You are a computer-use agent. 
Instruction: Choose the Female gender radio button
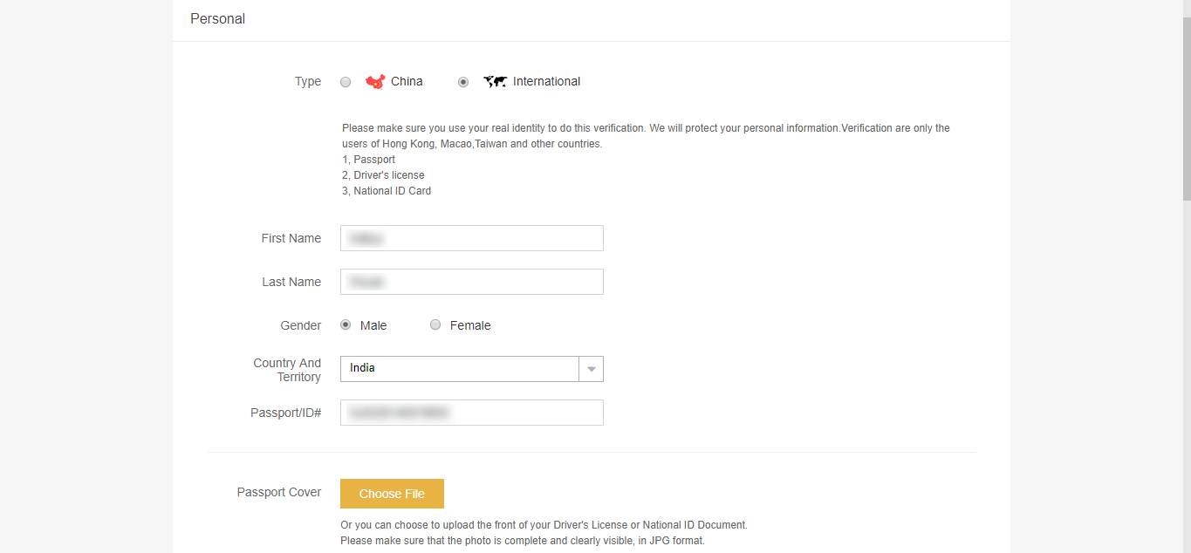435,325
